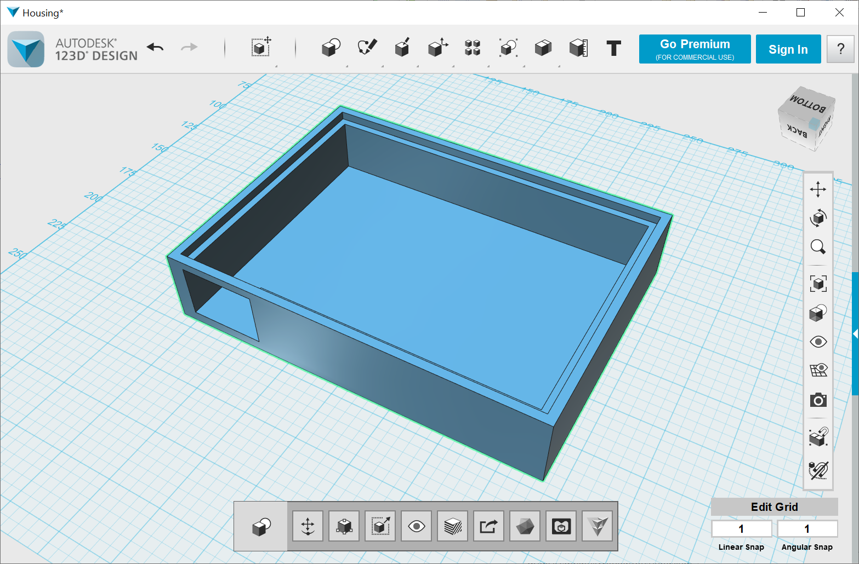Open the Pattern tool menu
859x564 pixels.
point(473,48)
